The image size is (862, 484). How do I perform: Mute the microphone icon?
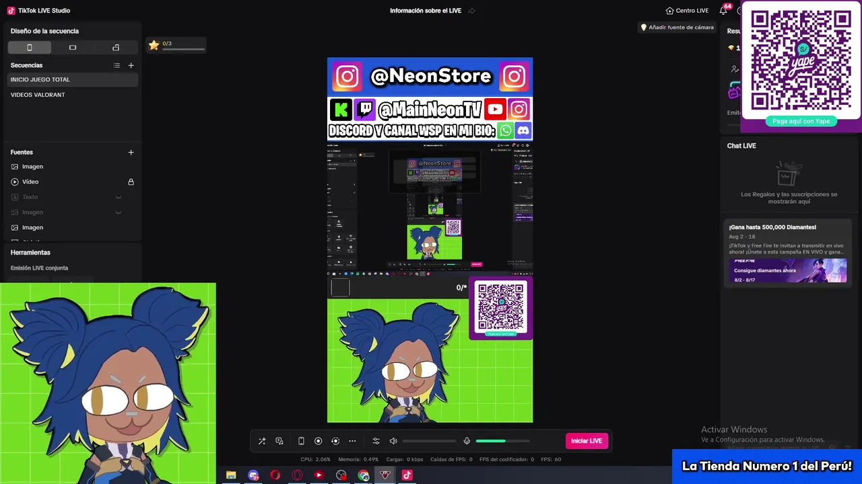[x=467, y=441]
